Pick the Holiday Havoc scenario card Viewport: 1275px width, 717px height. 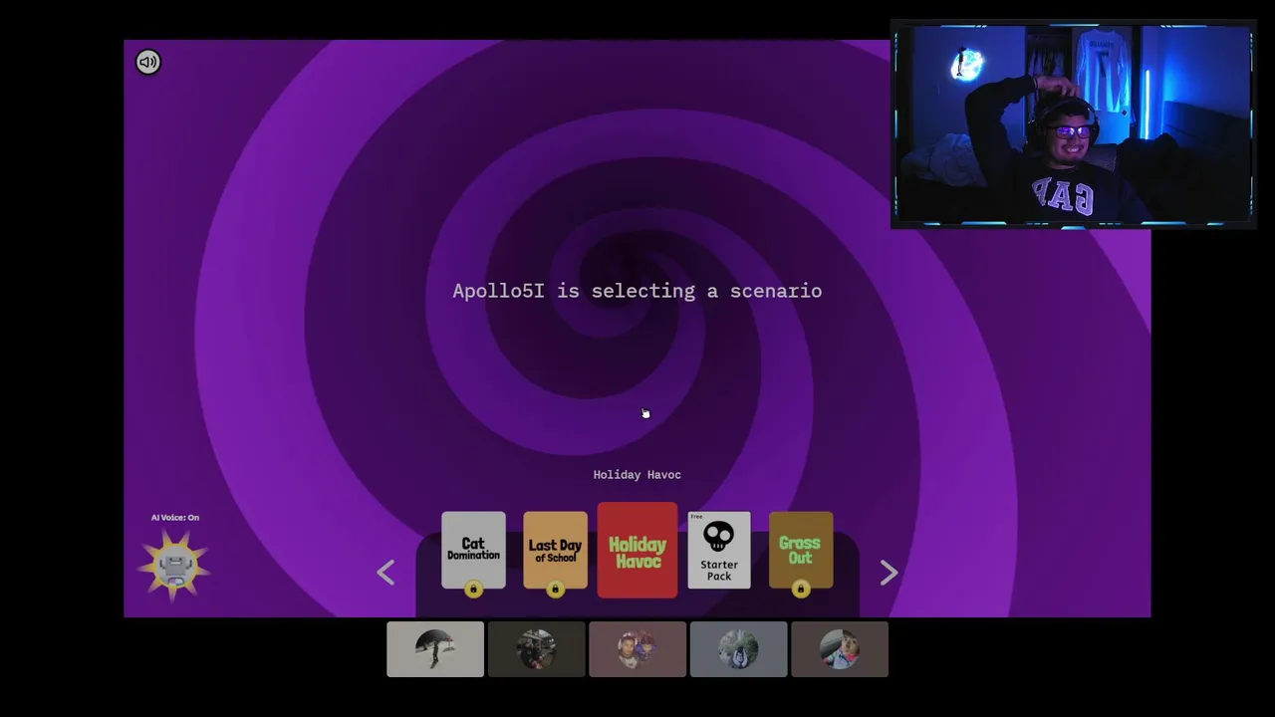[637, 550]
